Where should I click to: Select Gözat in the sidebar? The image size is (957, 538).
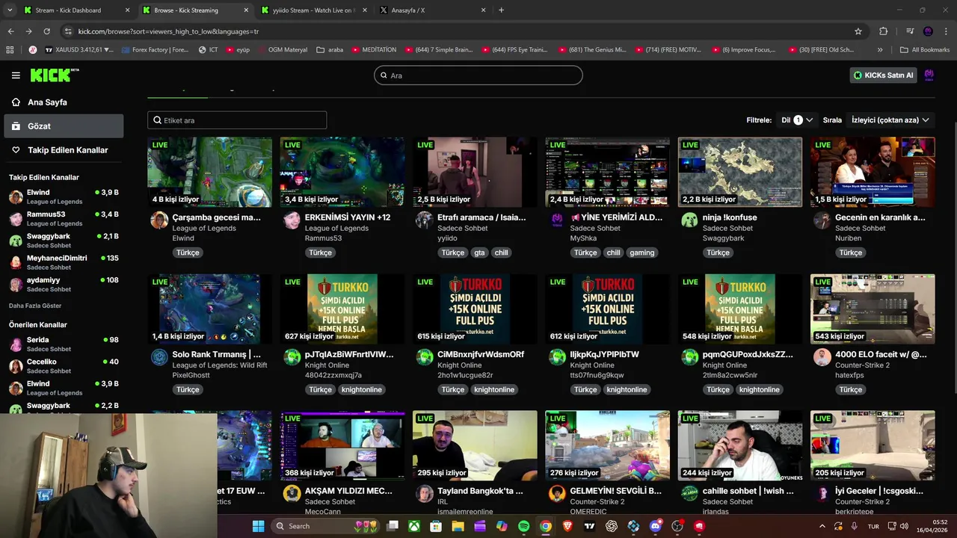coord(64,126)
